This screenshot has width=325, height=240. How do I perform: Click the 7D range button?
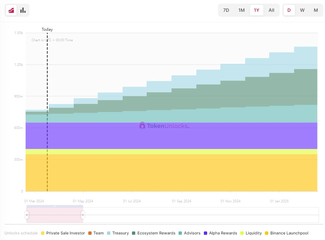226,10
